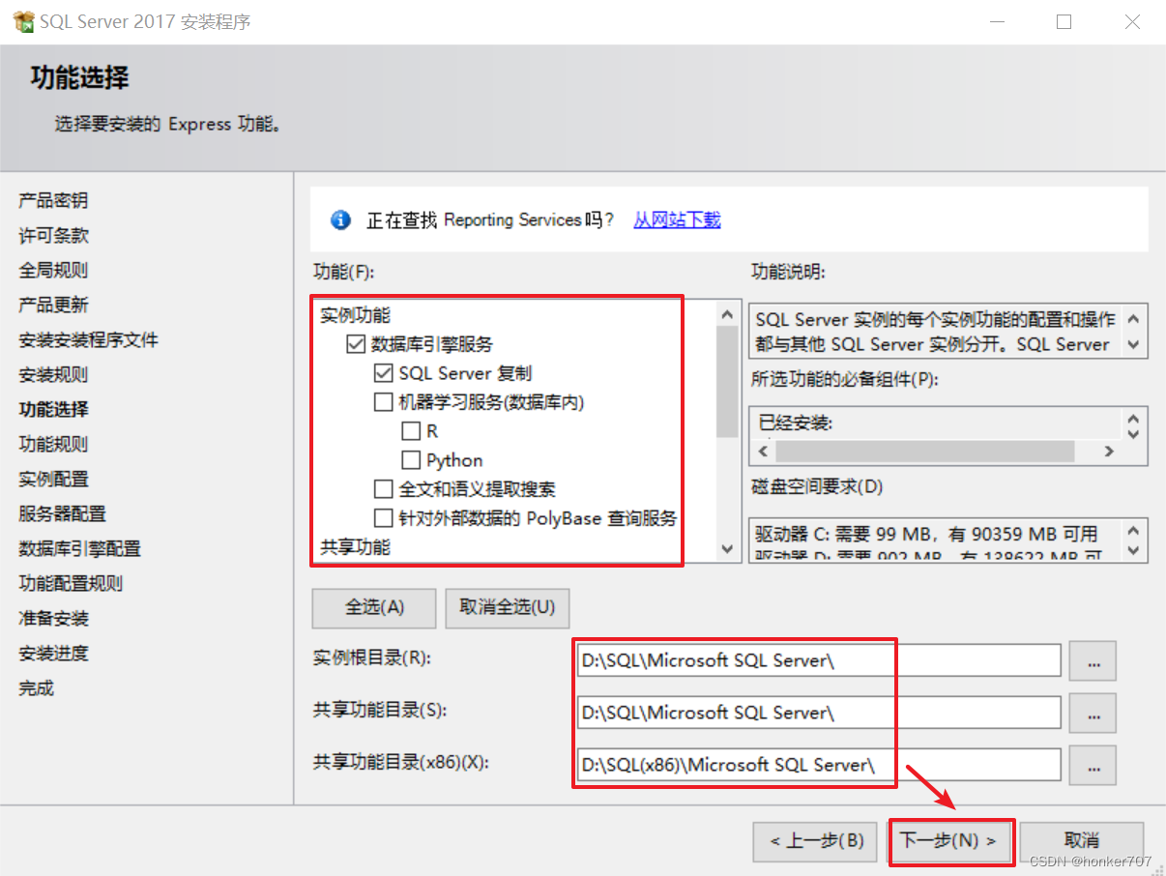Image resolution: width=1166 pixels, height=876 pixels.
Task: Uncheck SQL Server 复制
Action: coord(383,372)
